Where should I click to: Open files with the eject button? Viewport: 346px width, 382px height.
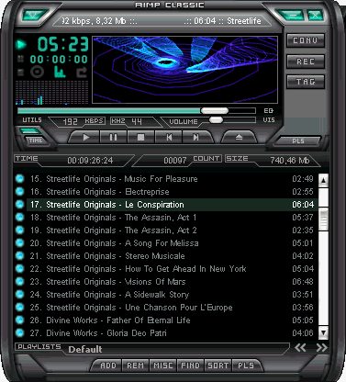coord(239,137)
